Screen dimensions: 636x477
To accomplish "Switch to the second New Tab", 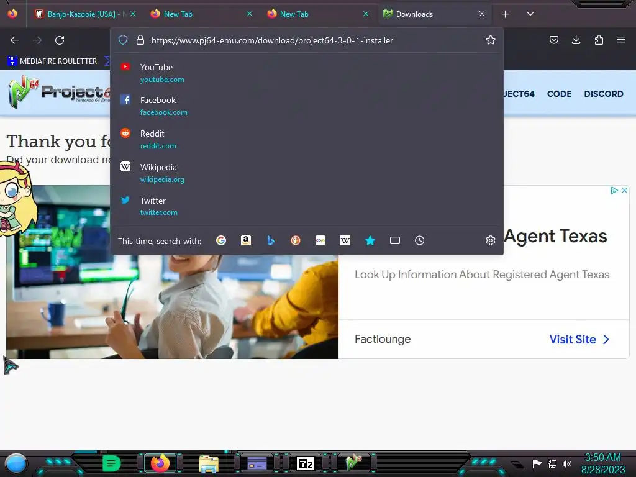I will point(318,14).
